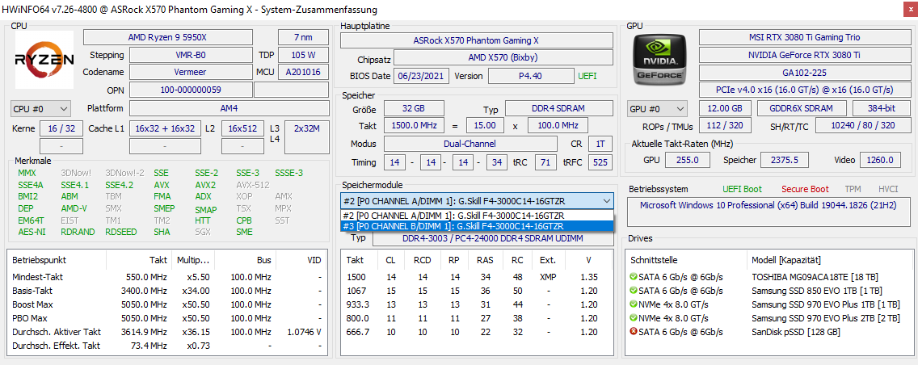
Task: Click the status icon for Samsung 970 EVO Plus 1TB
Action: pyautogui.click(x=634, y=304)
